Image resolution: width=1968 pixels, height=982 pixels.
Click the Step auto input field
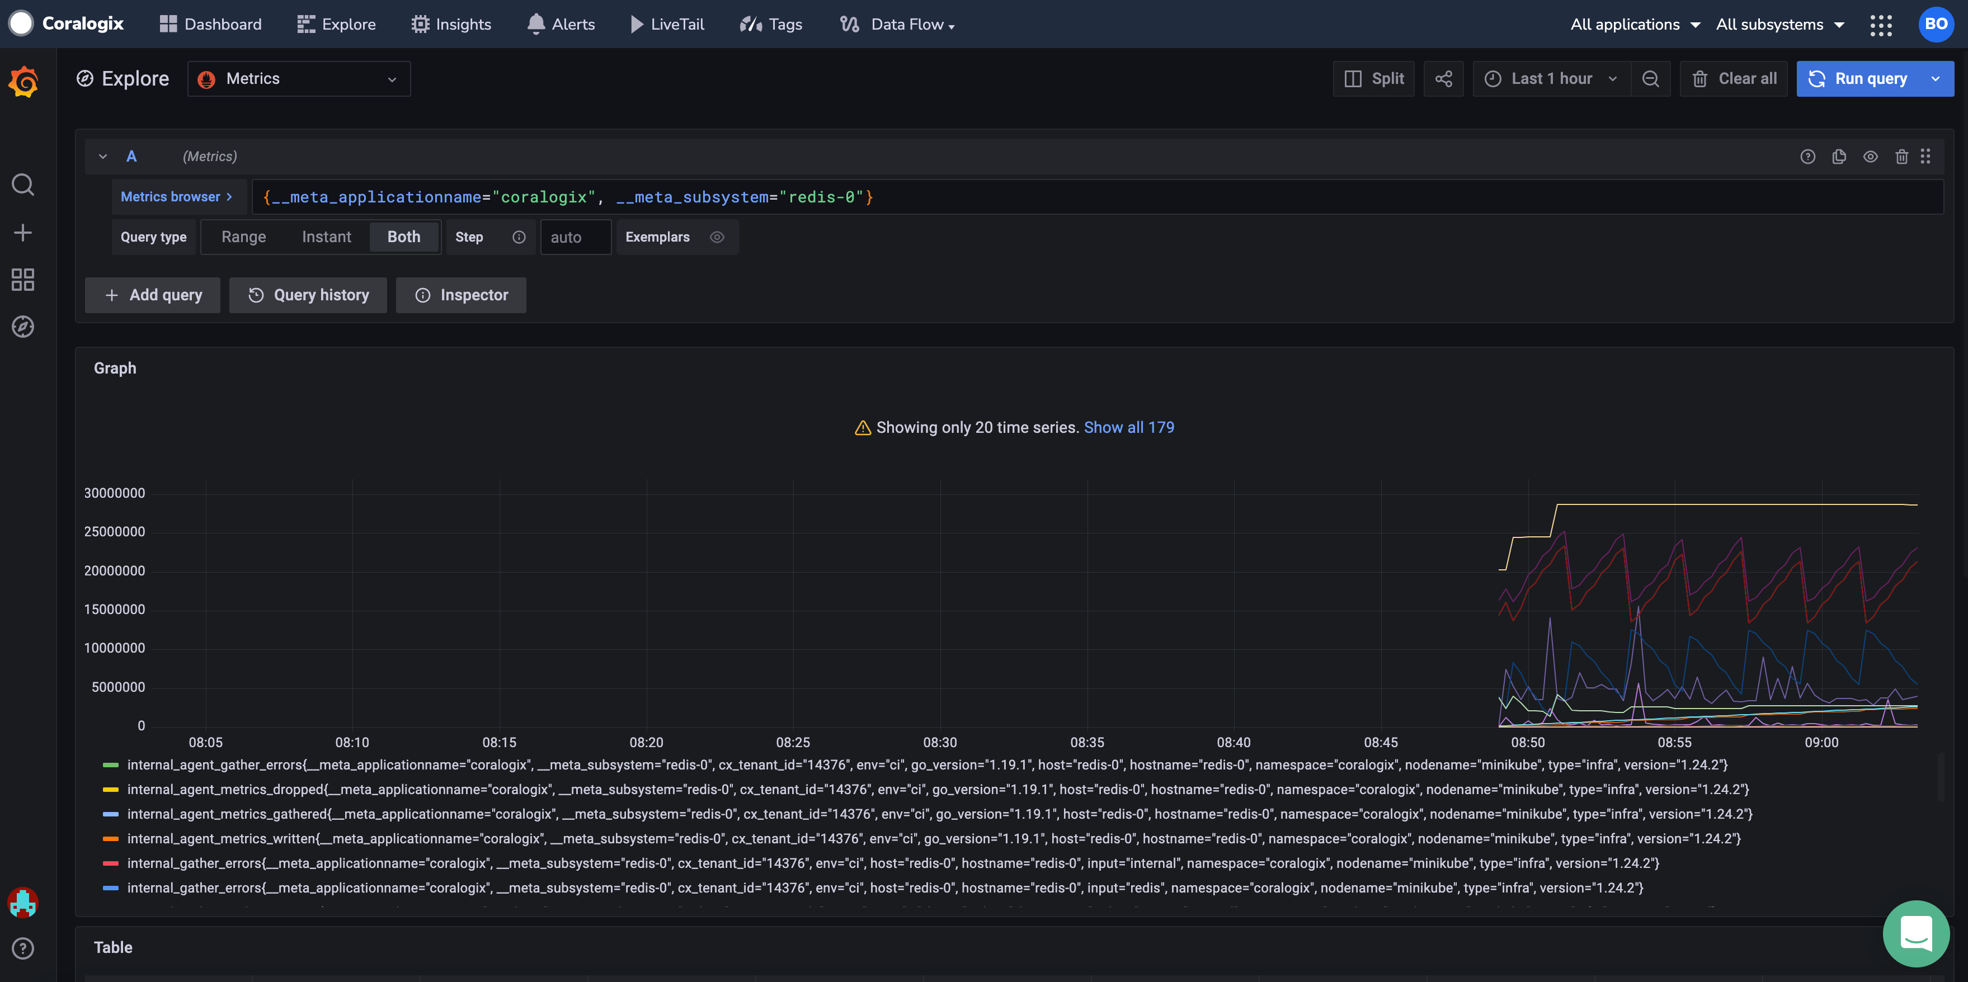575,238
